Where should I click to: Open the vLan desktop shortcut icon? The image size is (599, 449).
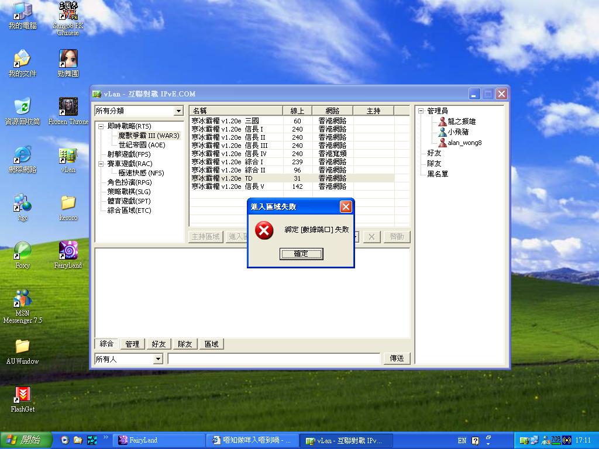pyautogui.click(x=68, y=157)
